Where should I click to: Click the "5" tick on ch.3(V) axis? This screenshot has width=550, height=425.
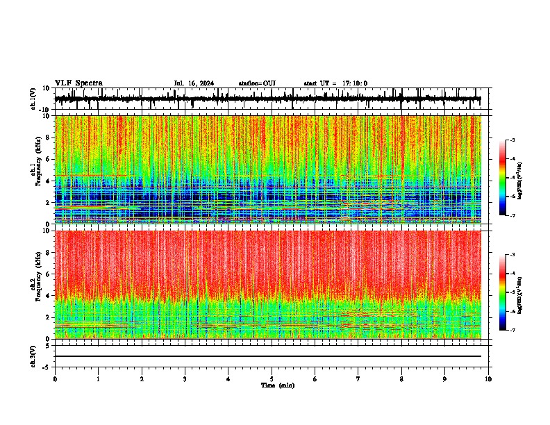click(49, 346)
